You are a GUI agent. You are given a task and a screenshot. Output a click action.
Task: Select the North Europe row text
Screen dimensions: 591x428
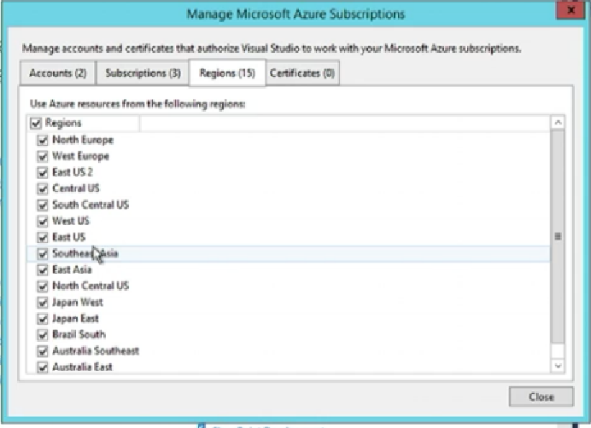coord(83,140)
